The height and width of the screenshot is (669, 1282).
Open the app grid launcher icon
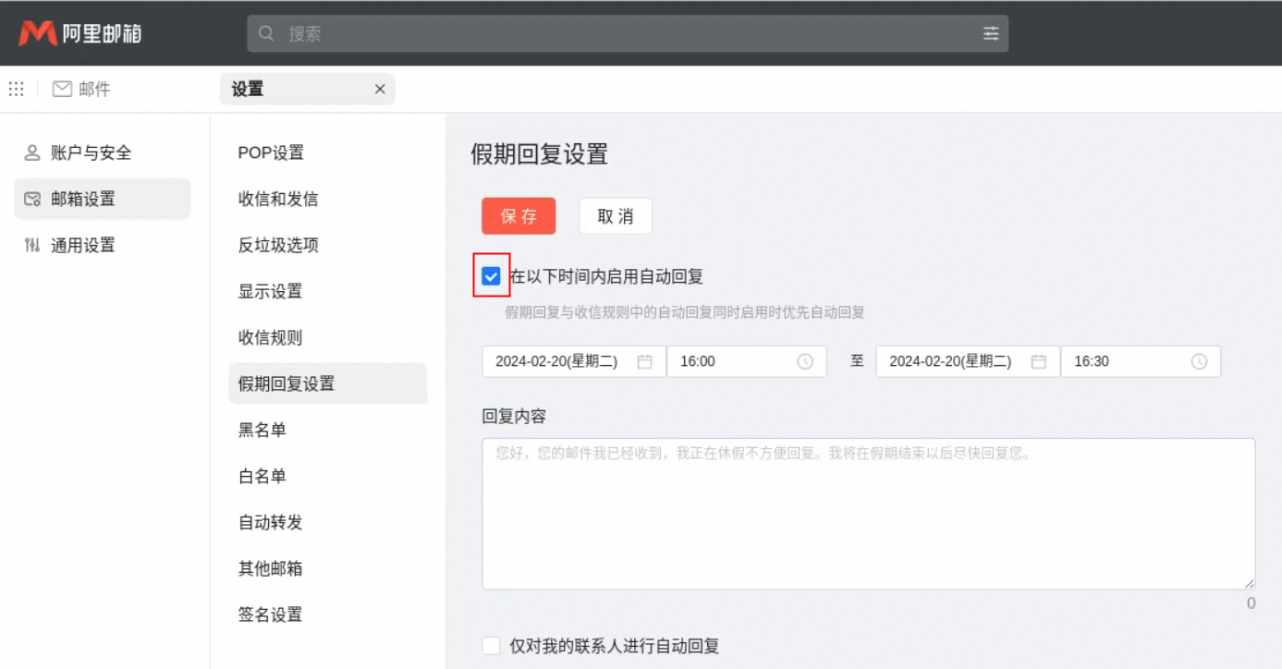(x=16, y=89)
